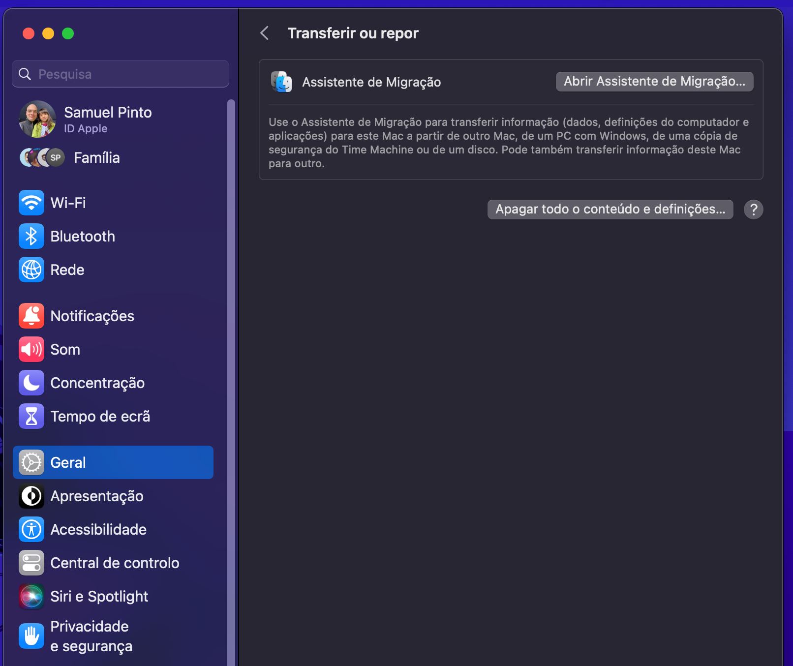Click the Som speaker icon
The image size is (793, 666).
pyautogui.click(x=31, y=349)
